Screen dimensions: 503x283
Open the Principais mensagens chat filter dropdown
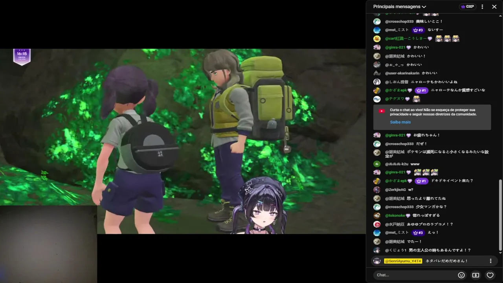click(400, 7)
